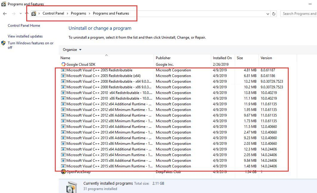The image size is (317, 193).
Task: Click the Forward navigation arrow
Action: (x=13, y=13)
